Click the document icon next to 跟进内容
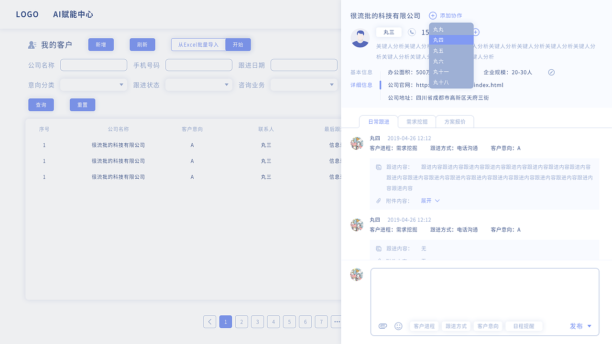This screenshot has width=612, height=344. [x=378, y=168]
